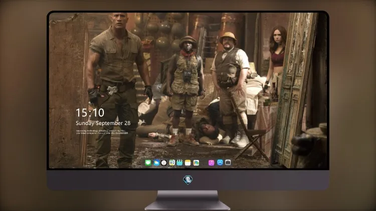Open the green Messages app in dock
This screenshot has height=211, width=376.
148,162
